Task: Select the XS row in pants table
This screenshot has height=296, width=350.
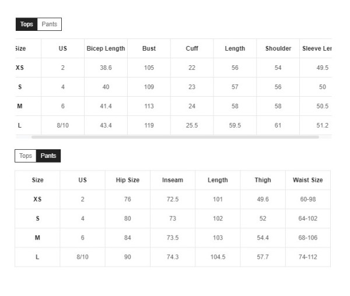Action: (173, 199)
